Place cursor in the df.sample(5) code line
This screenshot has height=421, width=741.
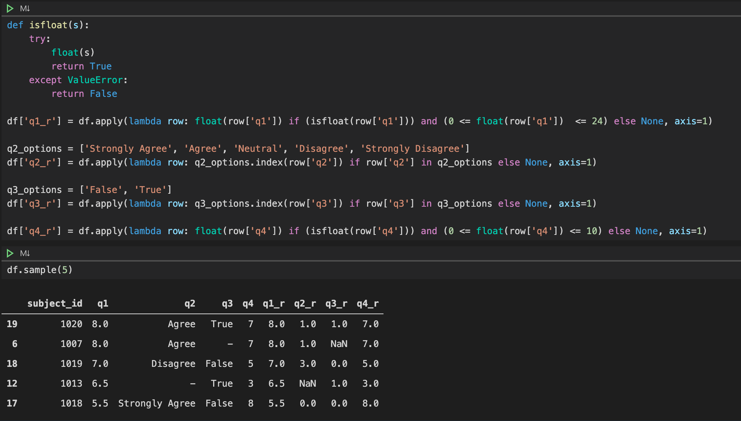point(40,270)
